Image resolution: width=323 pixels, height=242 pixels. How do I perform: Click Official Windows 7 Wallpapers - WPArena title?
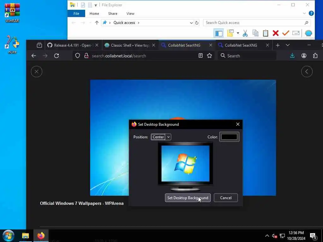click(x=82, y=203)
